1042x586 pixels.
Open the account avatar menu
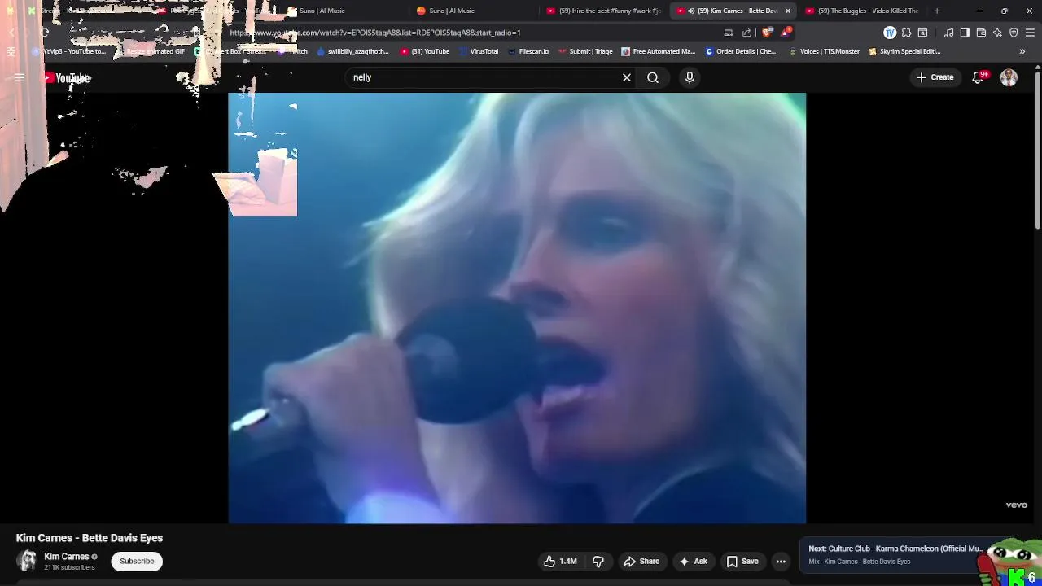click(1009, 77)
